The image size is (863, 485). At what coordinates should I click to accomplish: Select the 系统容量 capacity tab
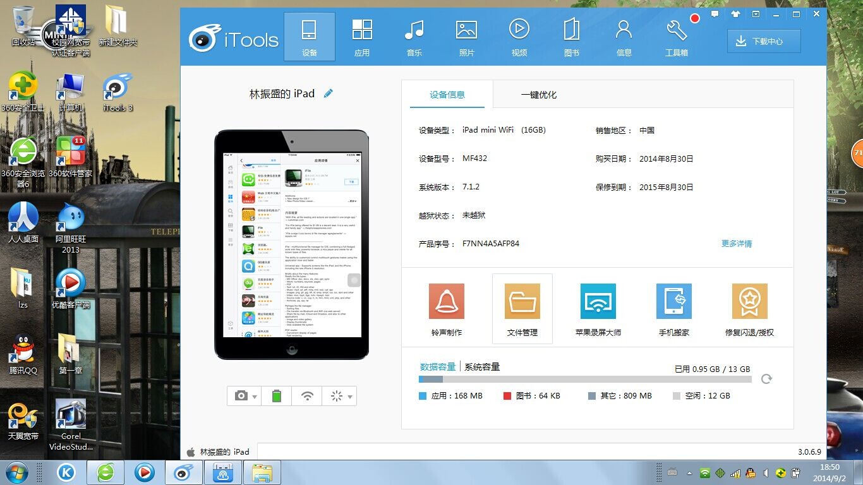point(482,366)
